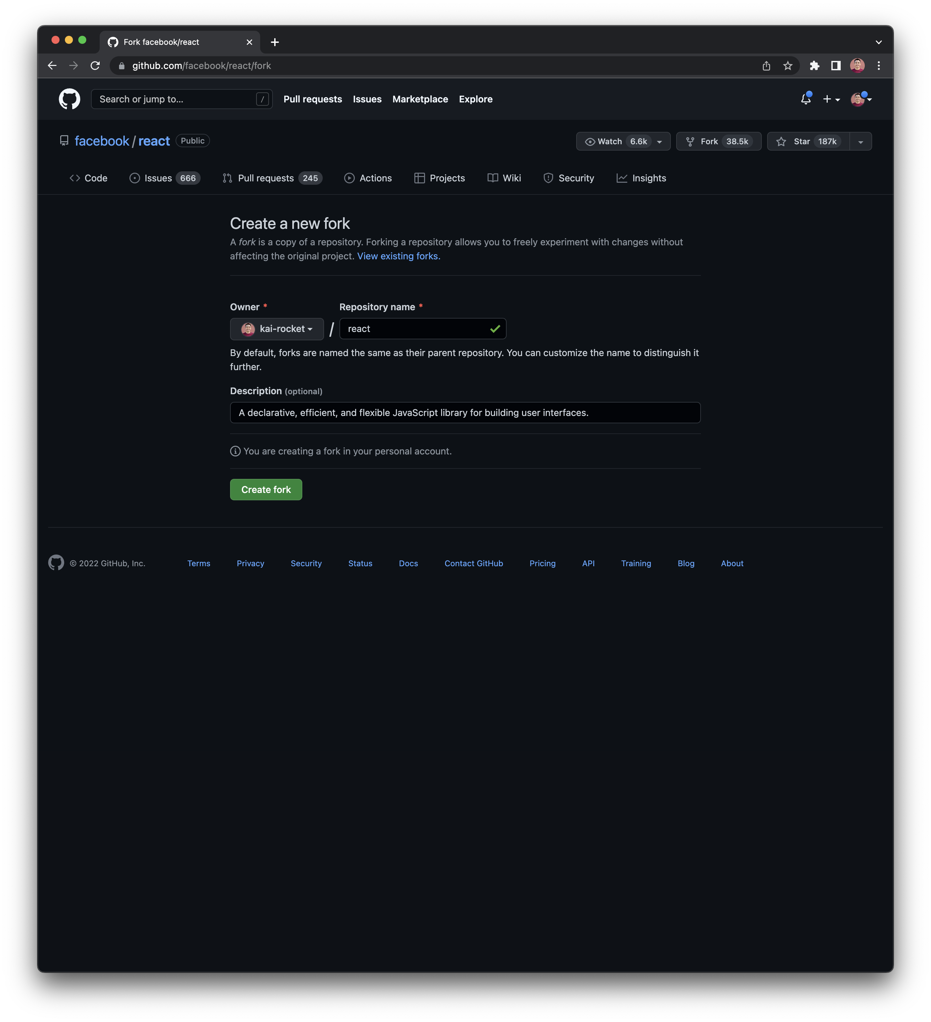Open the View existing forks link
The width and height of the screenshot is (931, 1022).
click(398, 256)
